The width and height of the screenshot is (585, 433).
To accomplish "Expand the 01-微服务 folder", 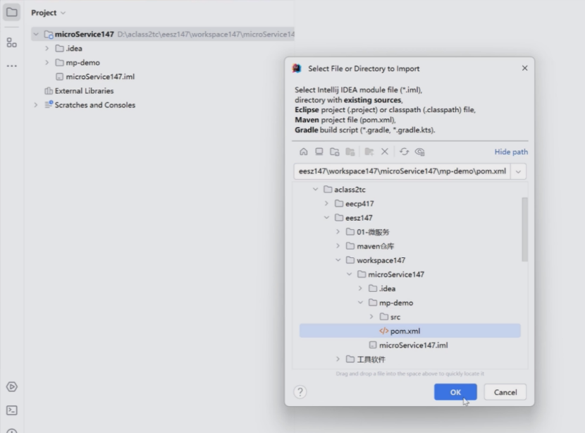I will [338, 232].
